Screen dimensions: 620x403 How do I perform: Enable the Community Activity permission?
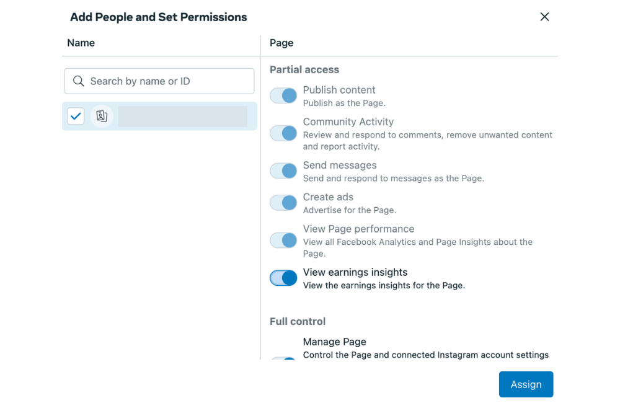pos(283,133)
